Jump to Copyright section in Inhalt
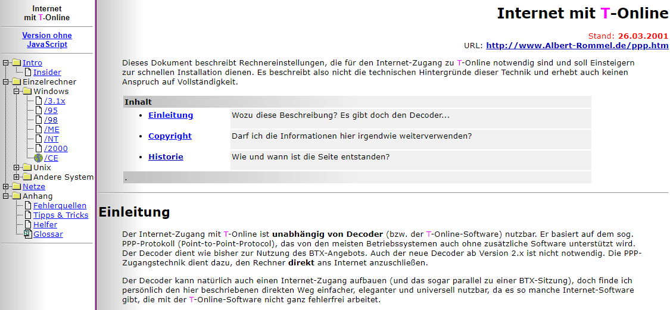 coord(170,136)
